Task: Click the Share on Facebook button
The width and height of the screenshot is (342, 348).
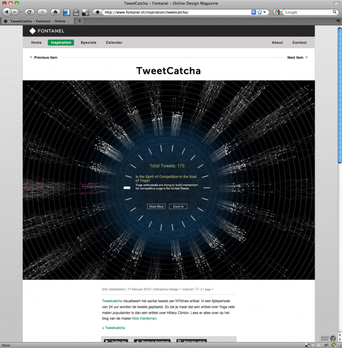Action: coord(152,341)
